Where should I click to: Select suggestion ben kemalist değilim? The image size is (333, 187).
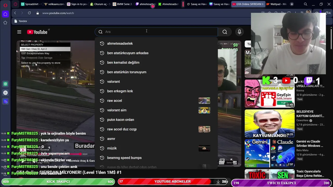tap(156, 63)
